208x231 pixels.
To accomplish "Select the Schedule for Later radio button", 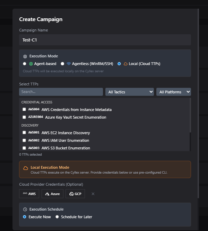I will [x=57, y=217].
